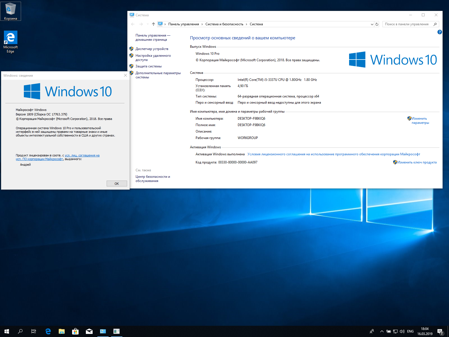This screenshot has height=337, width=449.
Task: Click the help question mark icon
Action: click(439, 32)
